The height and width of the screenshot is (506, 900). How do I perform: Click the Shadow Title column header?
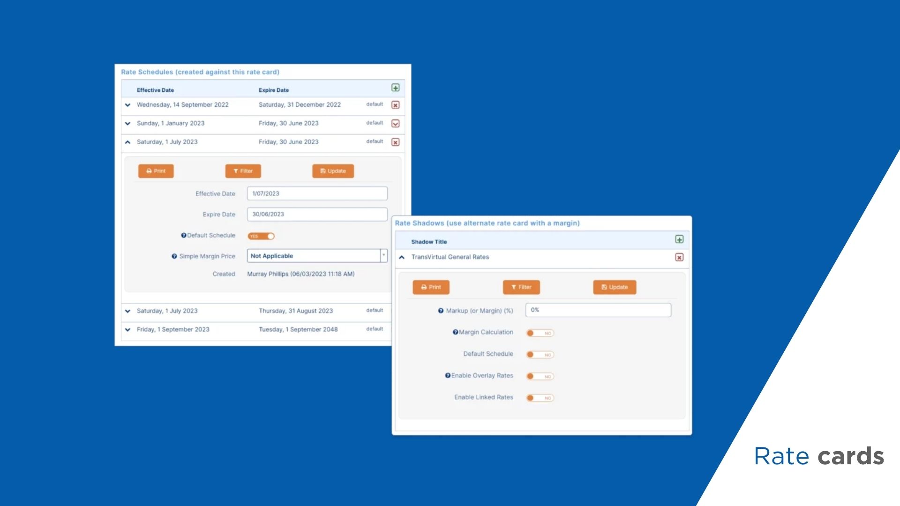click(x=428, y=241)
